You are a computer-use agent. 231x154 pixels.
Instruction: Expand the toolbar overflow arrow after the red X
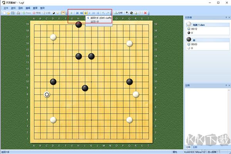(x=149, y=13)
